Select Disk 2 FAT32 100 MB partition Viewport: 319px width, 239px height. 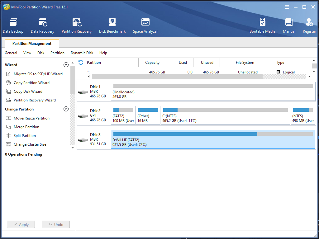123,115
